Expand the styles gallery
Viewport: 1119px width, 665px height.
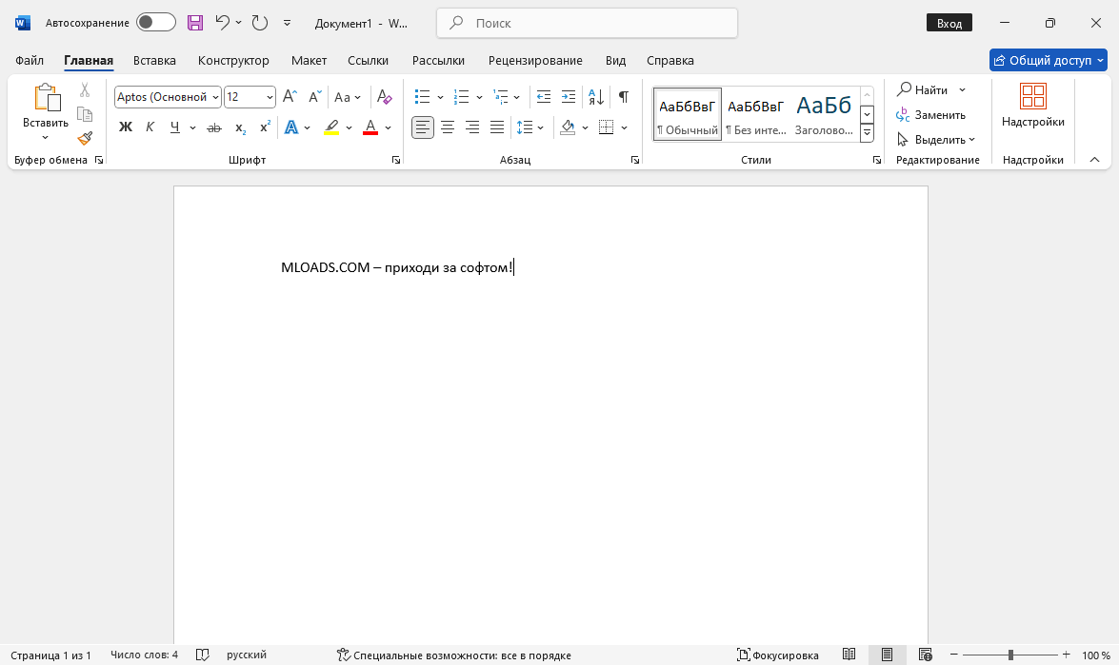click(x=867, y=132)
